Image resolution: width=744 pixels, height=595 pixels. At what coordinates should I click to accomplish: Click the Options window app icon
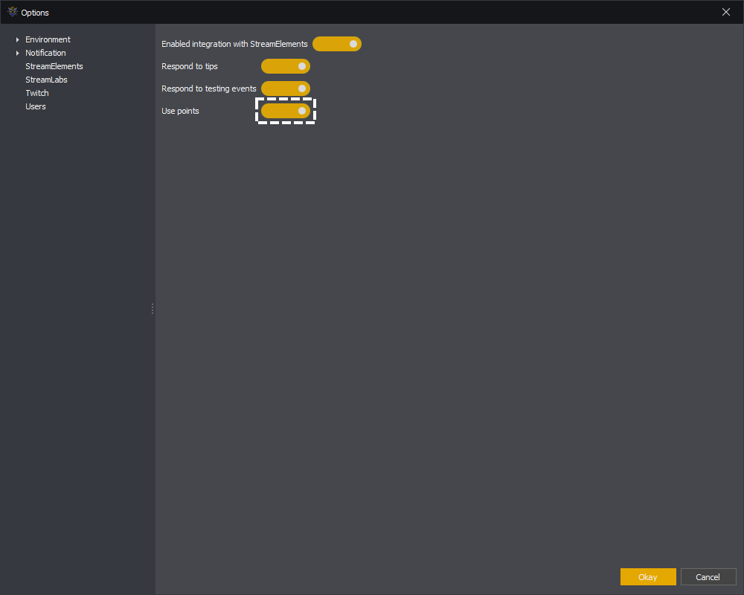point(13,12)
